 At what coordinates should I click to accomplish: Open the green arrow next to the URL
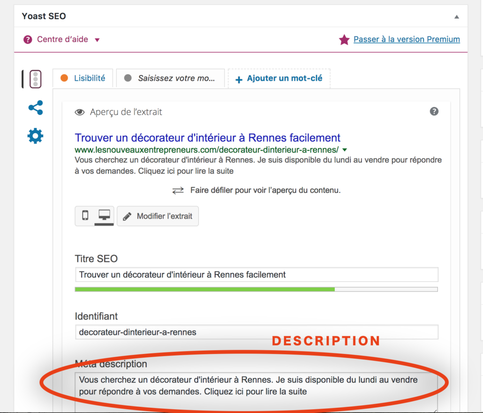click(345, 150)
